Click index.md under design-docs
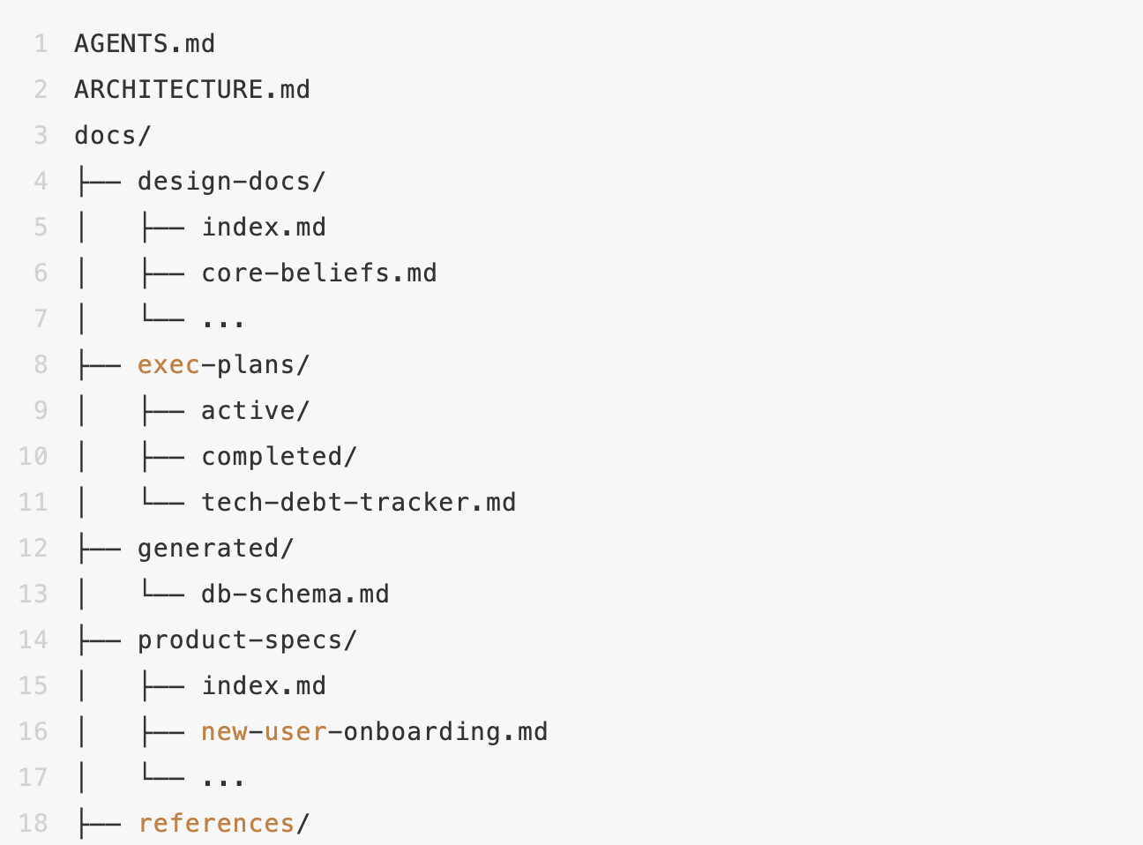Image resolution: width=1143 pixels, height=845 pixels. (x=264, y=228)
